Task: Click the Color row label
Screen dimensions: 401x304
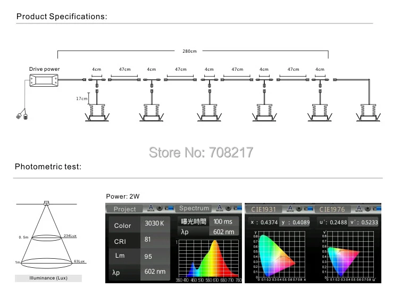Action: point(122,226)
